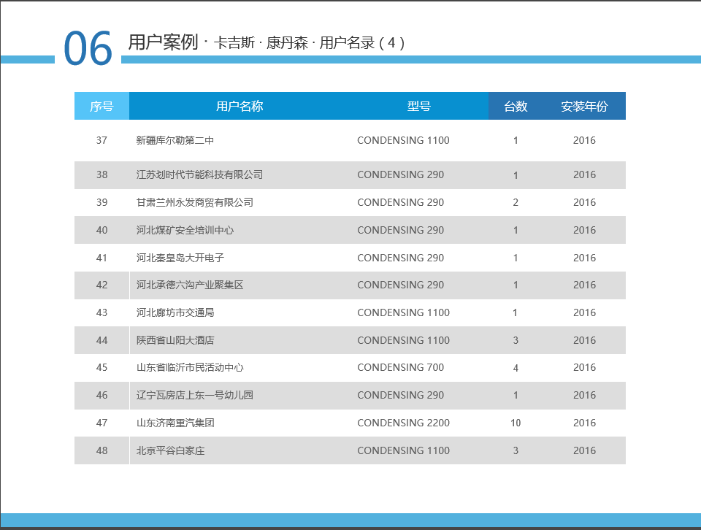Select the large slide number 06
Image resolution: width=701 pixels, height=530 pixels.
88,48
